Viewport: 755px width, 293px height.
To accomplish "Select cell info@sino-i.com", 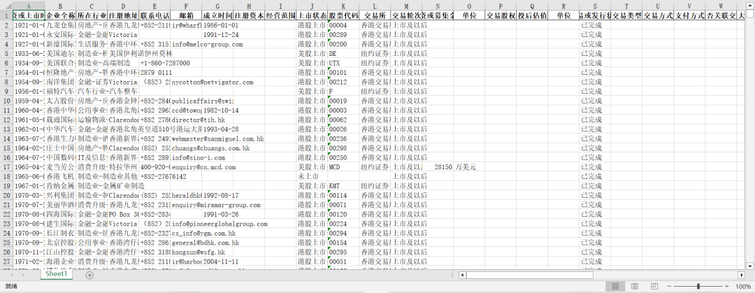I will tap(186, 157).
